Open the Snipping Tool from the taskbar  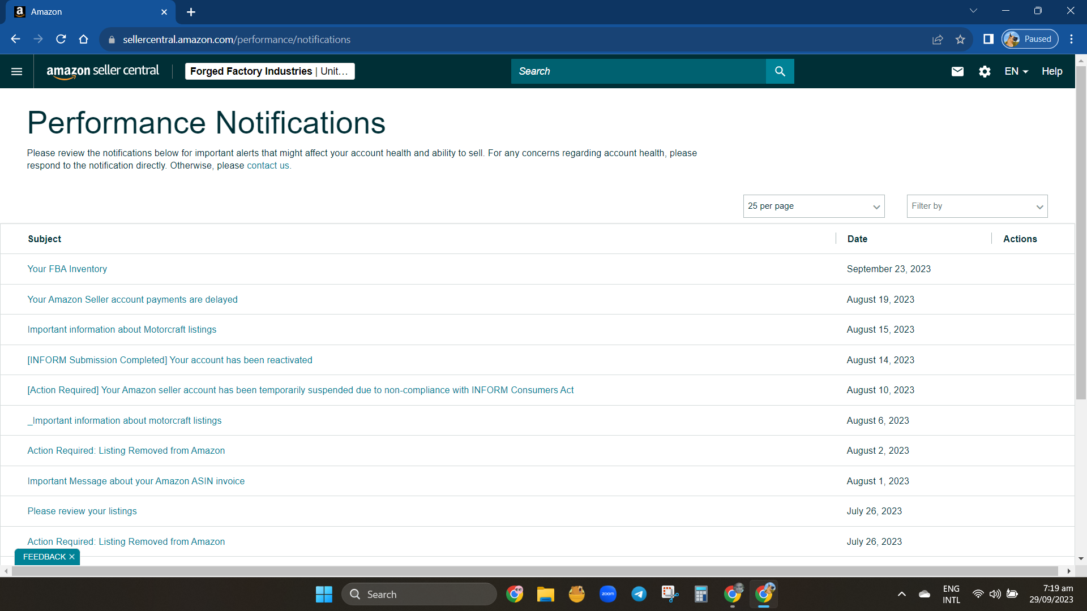tap(670, 594)
